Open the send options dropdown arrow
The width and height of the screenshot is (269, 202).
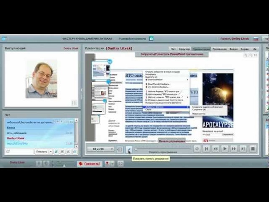[x=51, y=152]
